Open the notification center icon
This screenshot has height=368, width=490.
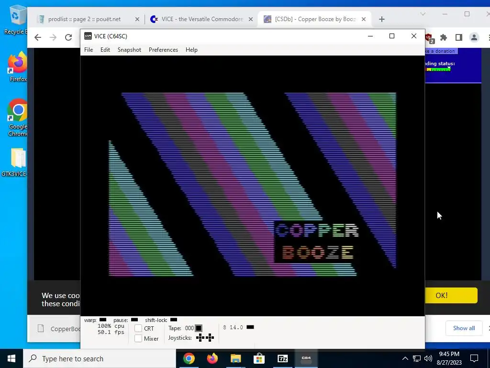[x=474, y=358]
